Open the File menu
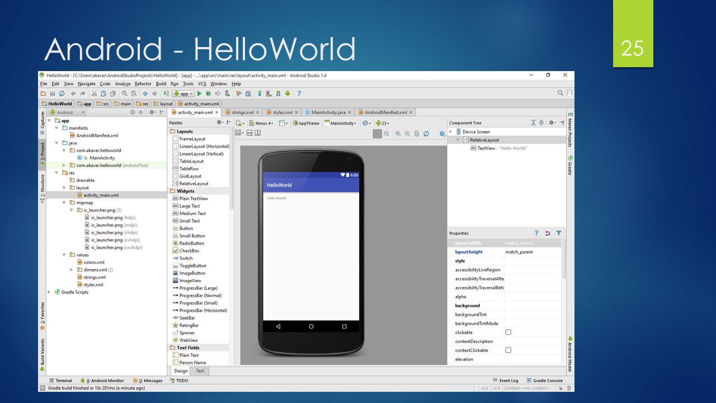716x403 pixels. point(44,84)
